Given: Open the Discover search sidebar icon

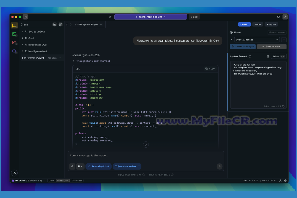Looking at the screenshot, I should pos(14,51).
